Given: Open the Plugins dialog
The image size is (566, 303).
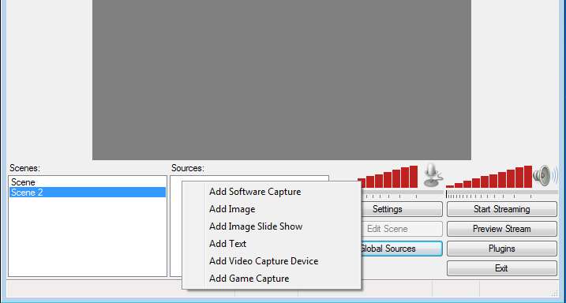Looking at the screenshot, I should tap(502, 249).
